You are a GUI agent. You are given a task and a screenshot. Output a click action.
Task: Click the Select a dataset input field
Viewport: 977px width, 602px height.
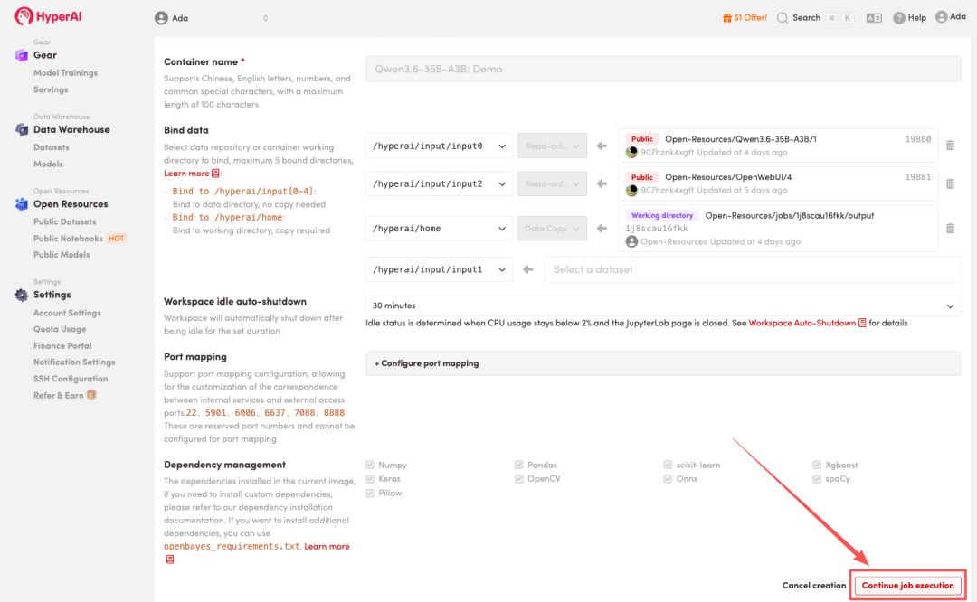[751, 269]
